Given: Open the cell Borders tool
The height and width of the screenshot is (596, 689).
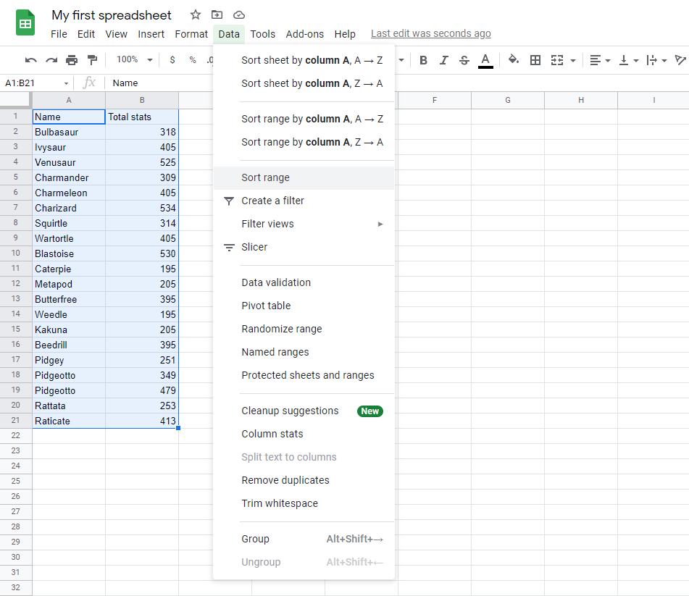Looking at the screenshot, I should (x=535, y=60).
